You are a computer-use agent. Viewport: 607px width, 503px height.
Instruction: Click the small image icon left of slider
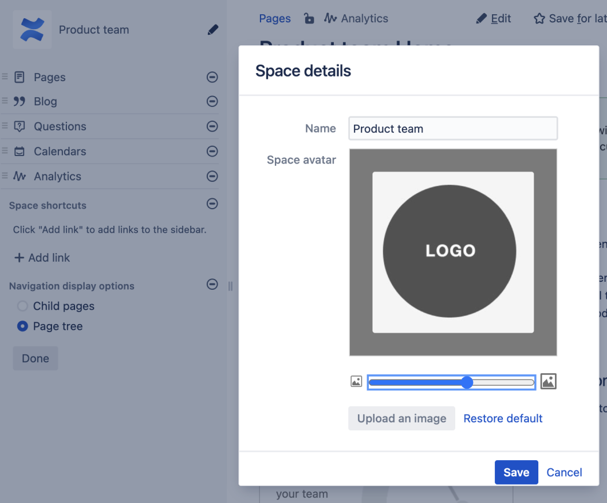[356, 382]
